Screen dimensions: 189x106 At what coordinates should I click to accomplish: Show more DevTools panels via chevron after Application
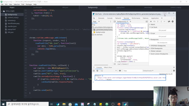(162, 18)
